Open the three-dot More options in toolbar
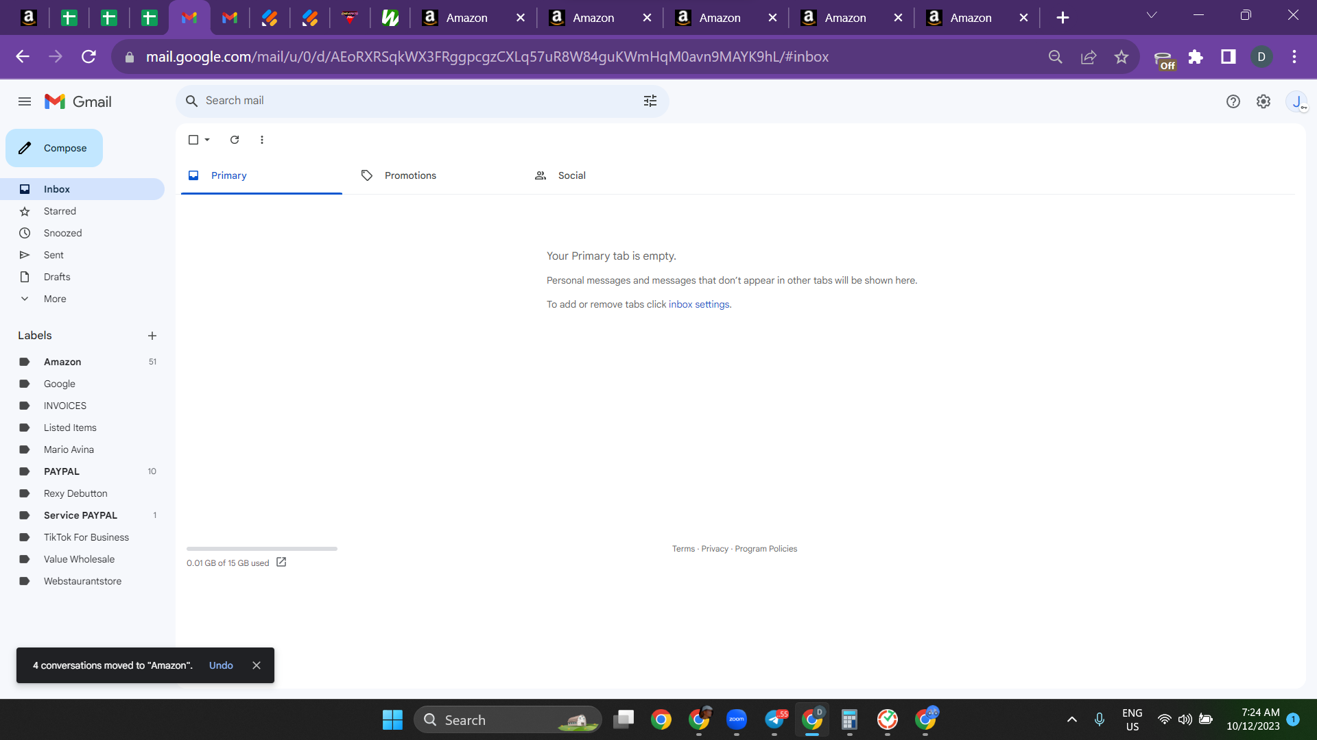Image resolution: width=1317 pixels, height=740 pixels. click(262, 140)
